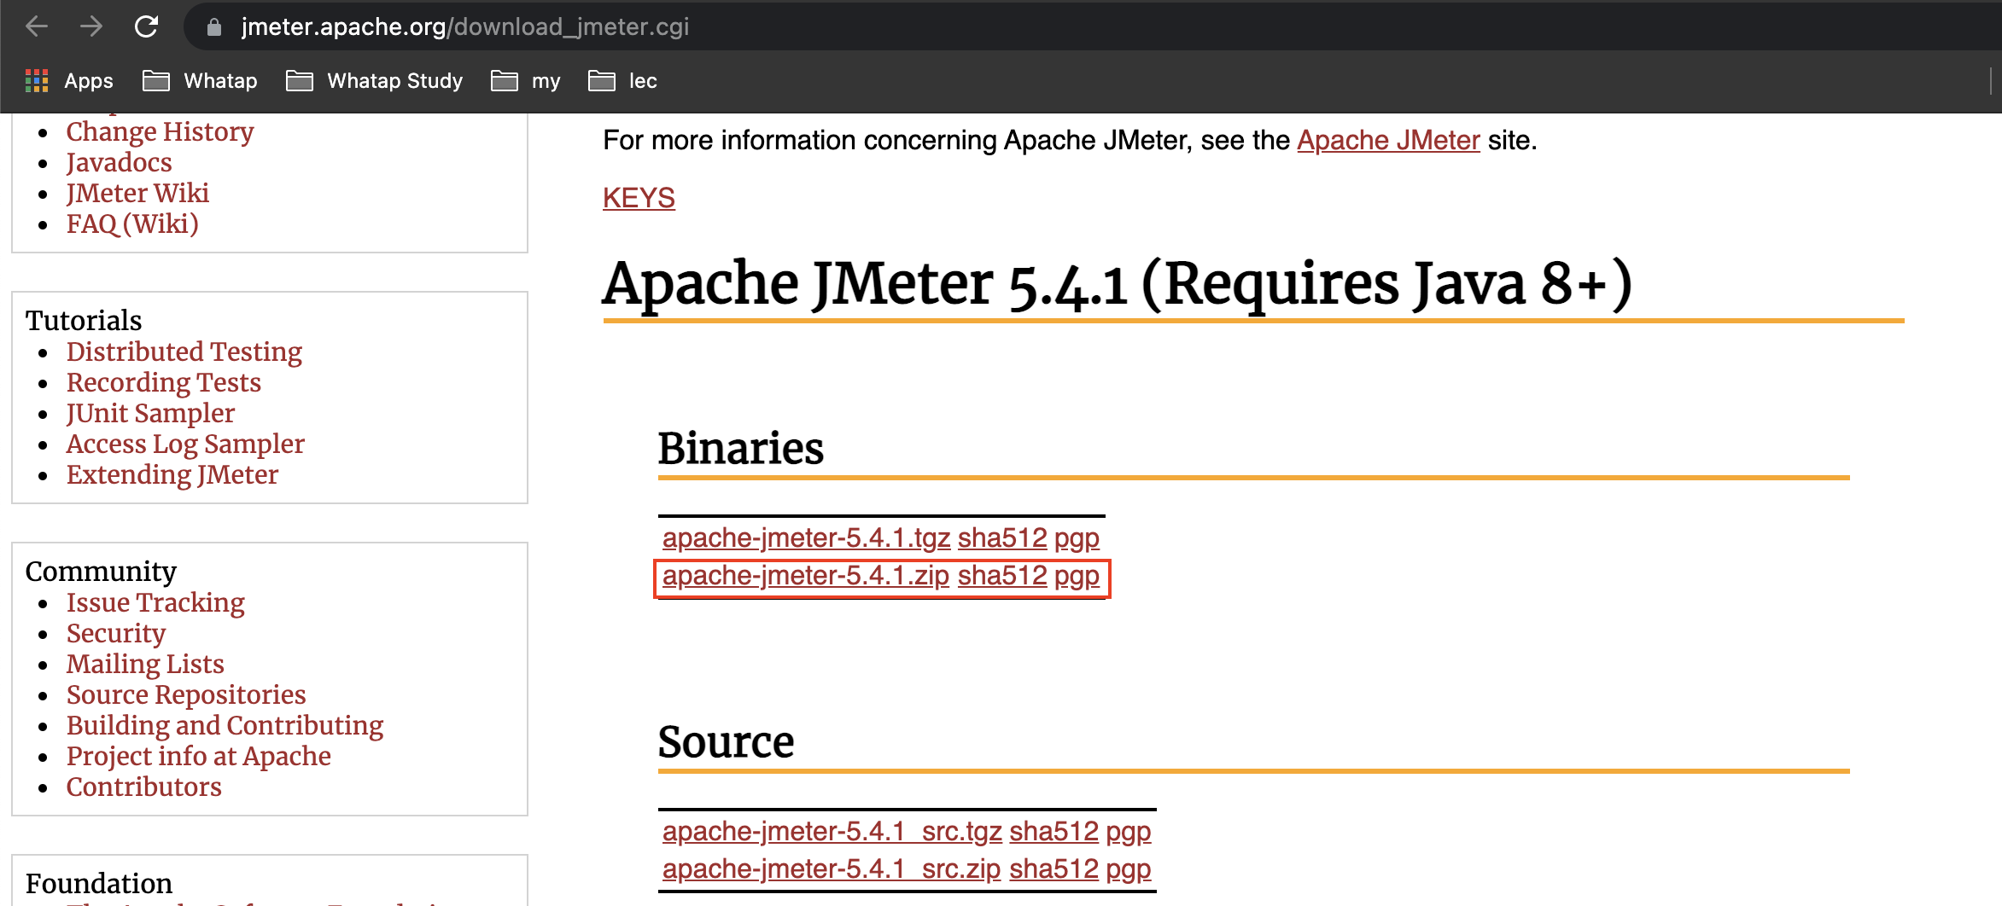The height and width of the screenshot is (906, 2002).
Task: Go to Source Repositories page
Action: pos(186,695)
